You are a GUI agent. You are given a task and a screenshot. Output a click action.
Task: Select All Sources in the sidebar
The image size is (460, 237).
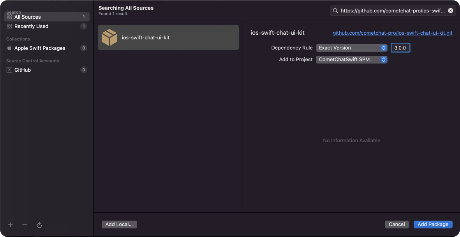pyautogui.click(x=47, y=17)
